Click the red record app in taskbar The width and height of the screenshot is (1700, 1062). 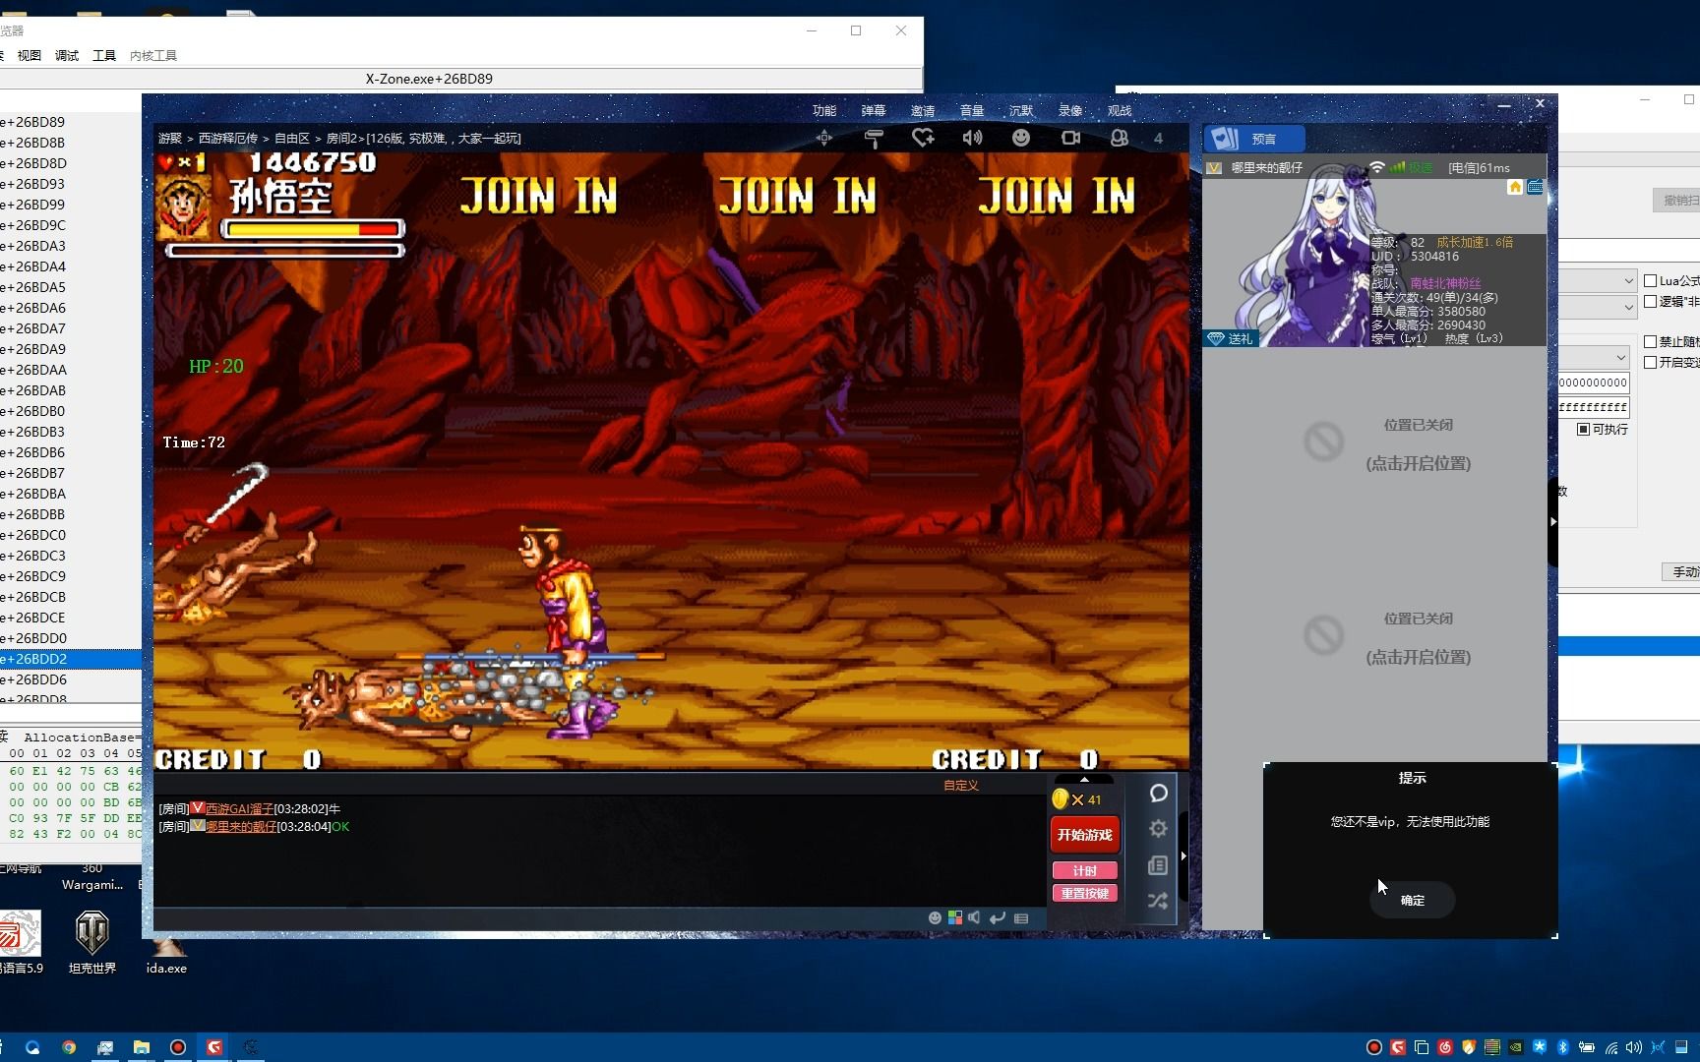[x=178, y=1047]
